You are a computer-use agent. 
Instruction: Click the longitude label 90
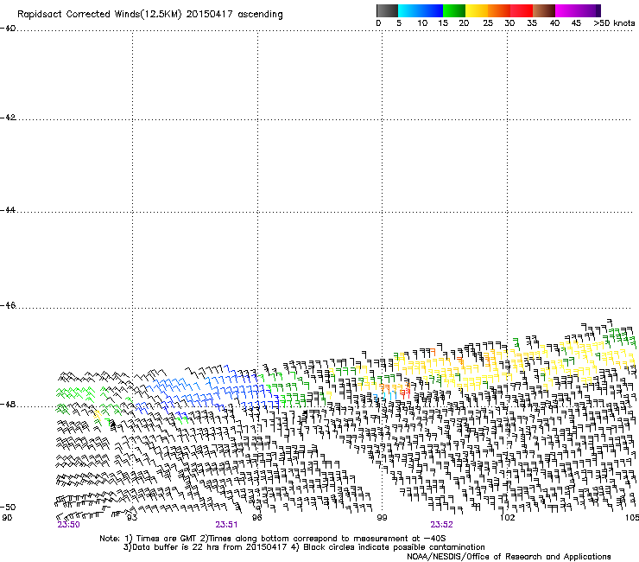7,518
